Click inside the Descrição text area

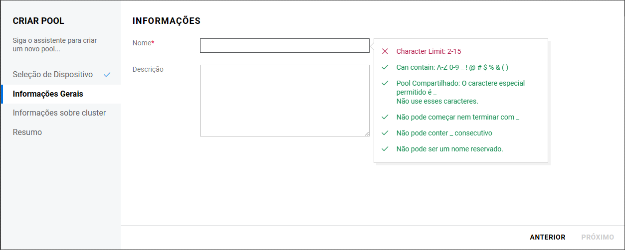click(x=284, y=100)
